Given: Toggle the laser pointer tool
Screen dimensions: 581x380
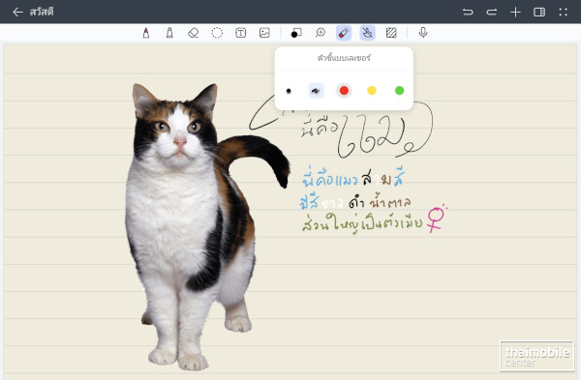Looking at the screenshot, I should [x=344, y=33].
